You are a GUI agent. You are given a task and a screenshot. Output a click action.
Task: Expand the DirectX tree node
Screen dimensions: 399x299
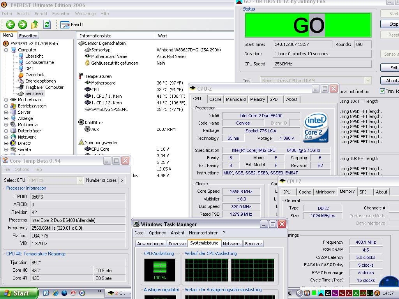6,143
